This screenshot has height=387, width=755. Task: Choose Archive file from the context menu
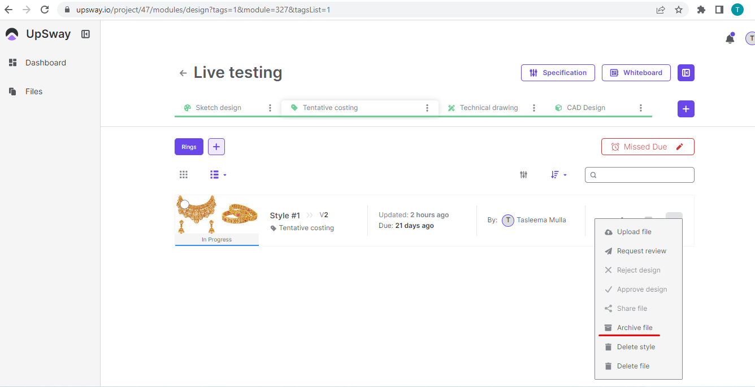click(634, 328)
